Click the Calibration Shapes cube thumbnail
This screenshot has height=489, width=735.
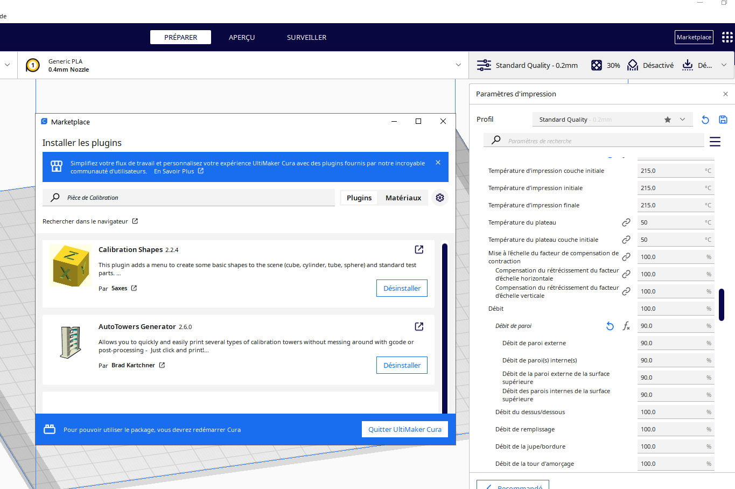71,266
